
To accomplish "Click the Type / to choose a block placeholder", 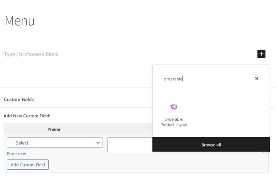I will (x=31, y=54).
